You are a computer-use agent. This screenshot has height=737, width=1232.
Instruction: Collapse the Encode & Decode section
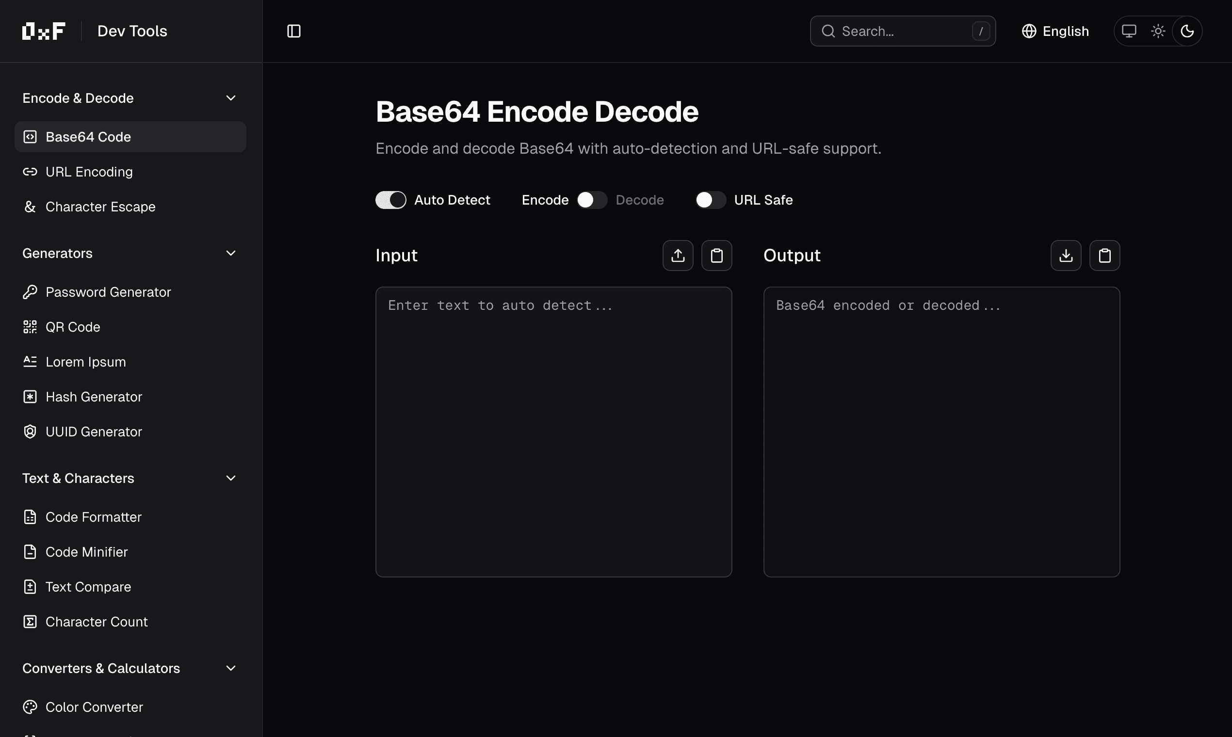tap(230, 98)
